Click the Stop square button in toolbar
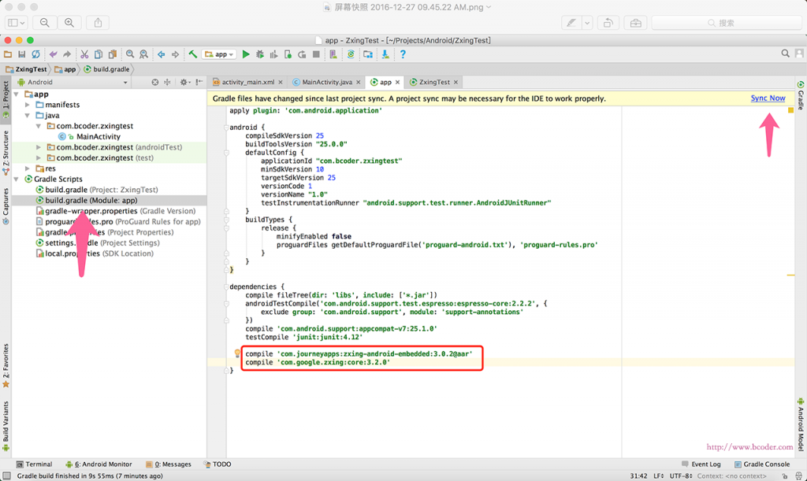Viewport: 807px width, 481px height. click(316, 54)
